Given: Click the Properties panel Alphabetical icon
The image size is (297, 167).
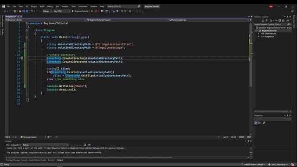Looking at the screenshot, I should pos(259,123).
